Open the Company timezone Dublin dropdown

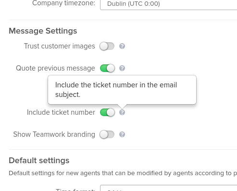tap(168, 4)
